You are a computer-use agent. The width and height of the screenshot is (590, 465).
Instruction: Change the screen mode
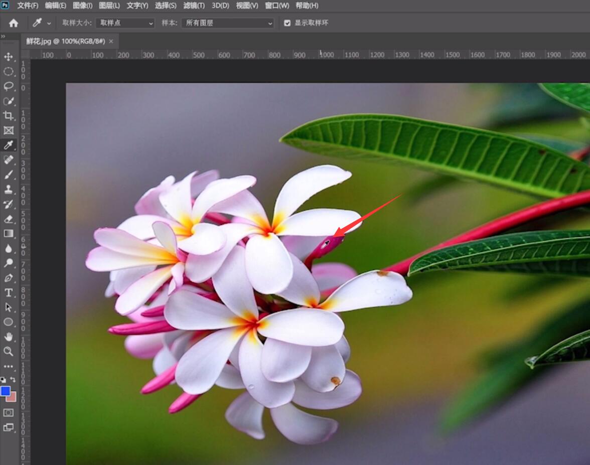point(8,427)
